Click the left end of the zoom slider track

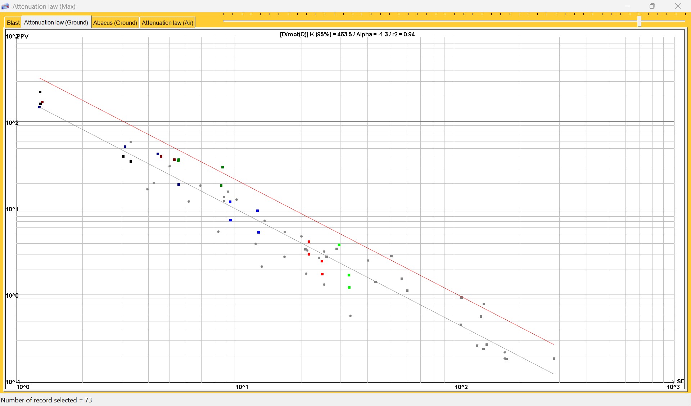tap(225, 21)
